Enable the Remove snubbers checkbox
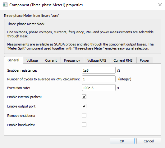Screen dimensions: 165x148 tap(84, 115)
